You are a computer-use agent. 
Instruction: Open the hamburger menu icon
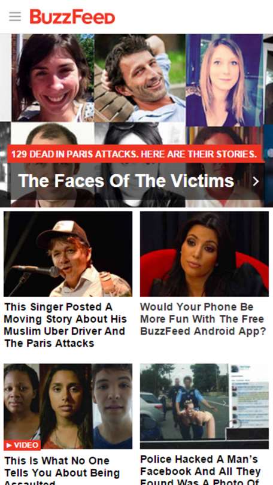point(15,16)
